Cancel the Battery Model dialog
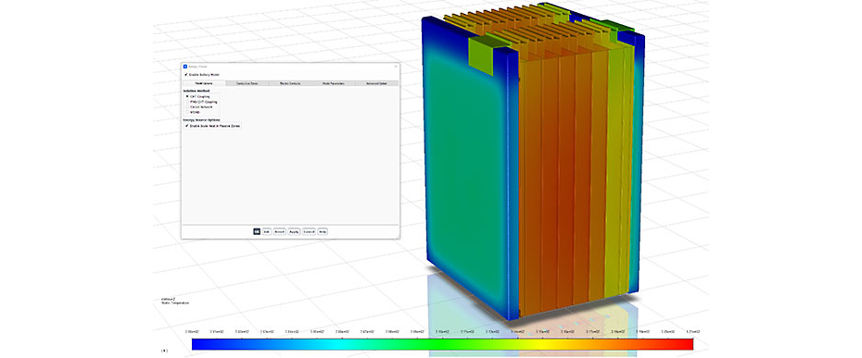 pyautogui.click(x=309, y=231)
